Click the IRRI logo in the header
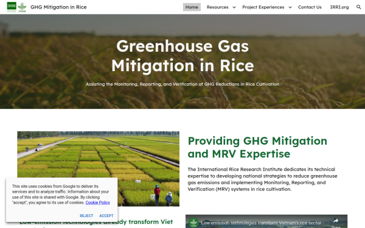Screen dimensions: 365x228 [x=12, y=7]
